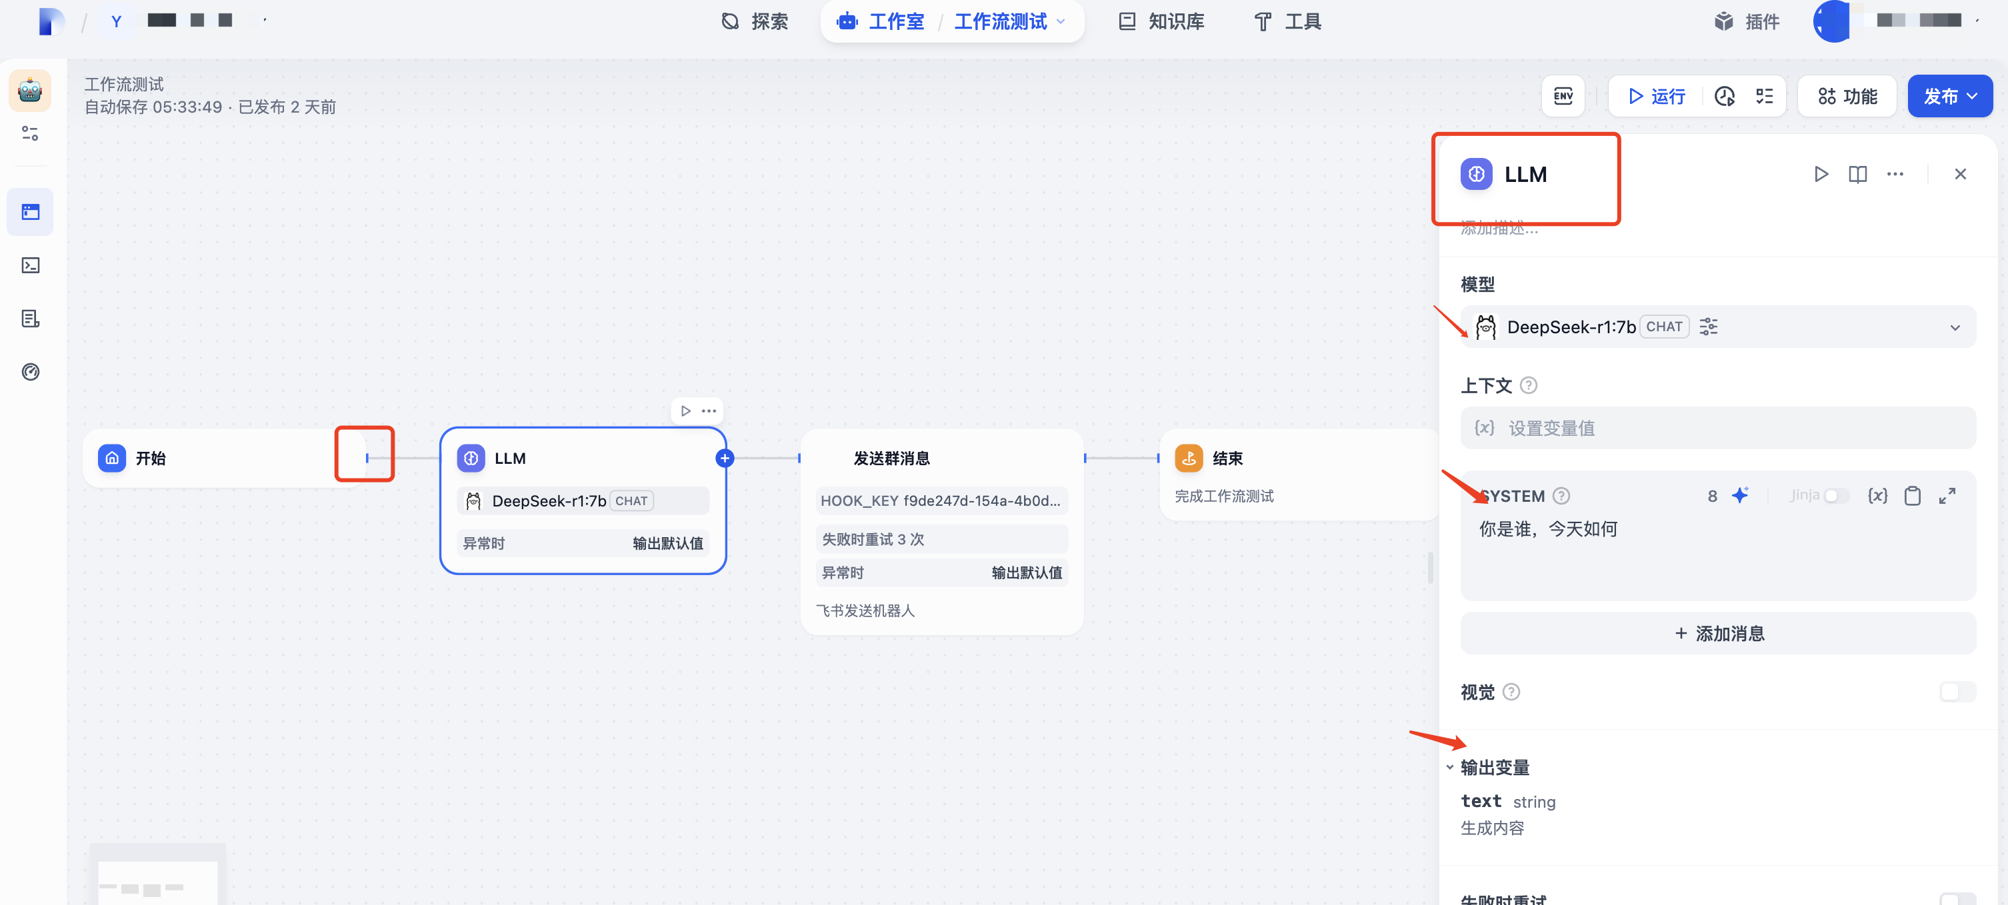Image resolution: width=2008 pixels, height=905 pixels.
Task: Enable the 视觉 vision toggle
Action: point(1957,692)
